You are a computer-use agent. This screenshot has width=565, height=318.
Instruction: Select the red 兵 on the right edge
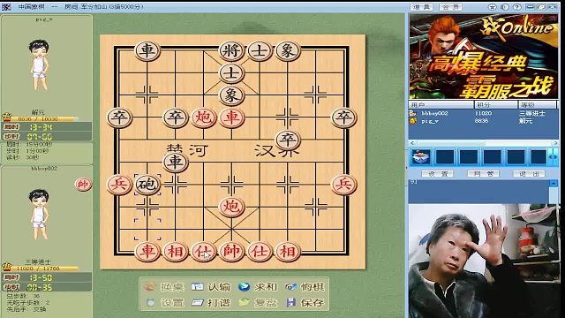point(343,185)
